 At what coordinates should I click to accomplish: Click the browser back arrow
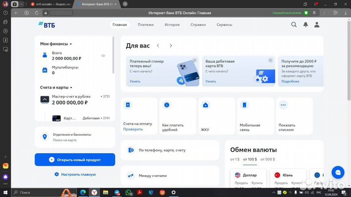point(16,13)
